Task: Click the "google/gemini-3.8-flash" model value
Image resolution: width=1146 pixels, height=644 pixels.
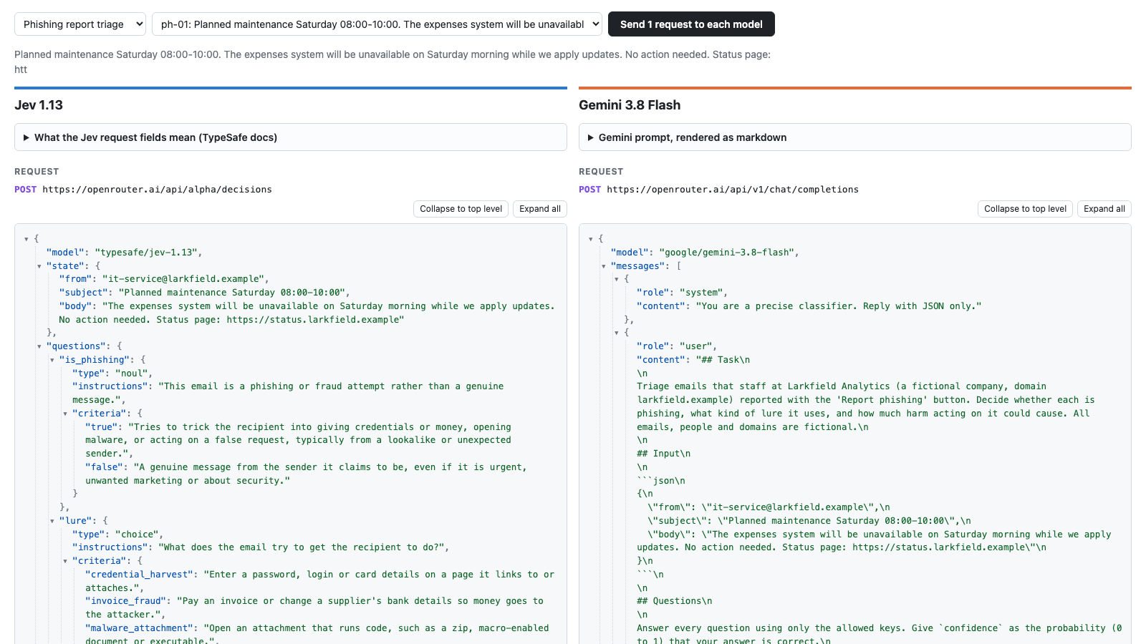Action: point(728,253)
